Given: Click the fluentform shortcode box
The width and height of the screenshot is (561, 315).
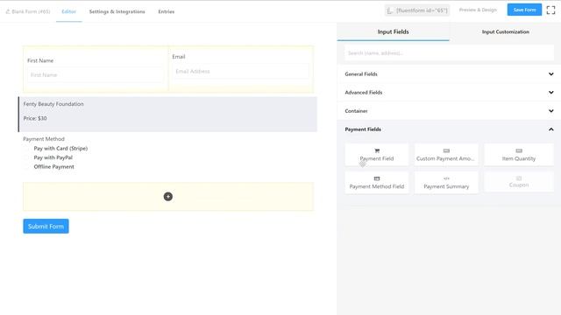Looking at the screenshot, I should click(x=417, y=10).
